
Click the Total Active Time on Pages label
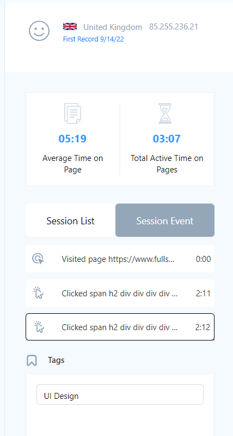click(167, 164)
